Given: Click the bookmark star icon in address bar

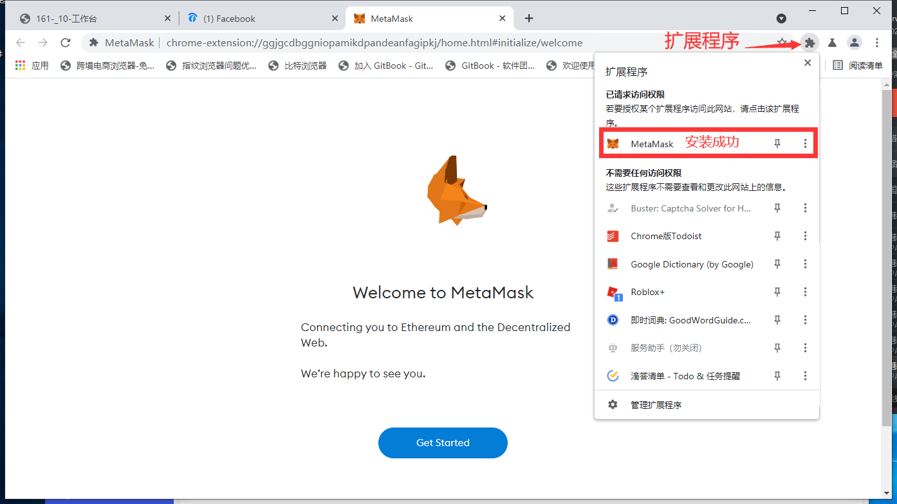Looking at the screenshot, I should point(782,43).
